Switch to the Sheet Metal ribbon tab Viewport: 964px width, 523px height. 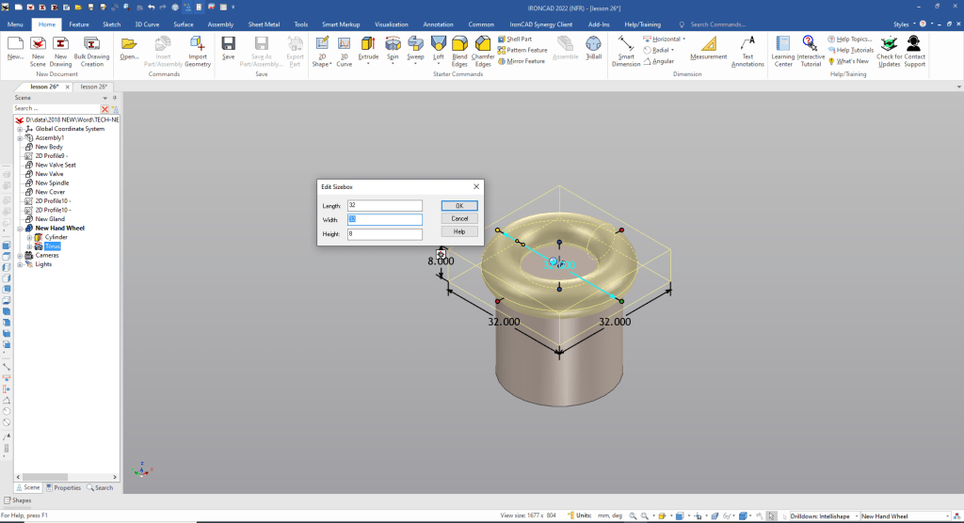pos(264,24)
